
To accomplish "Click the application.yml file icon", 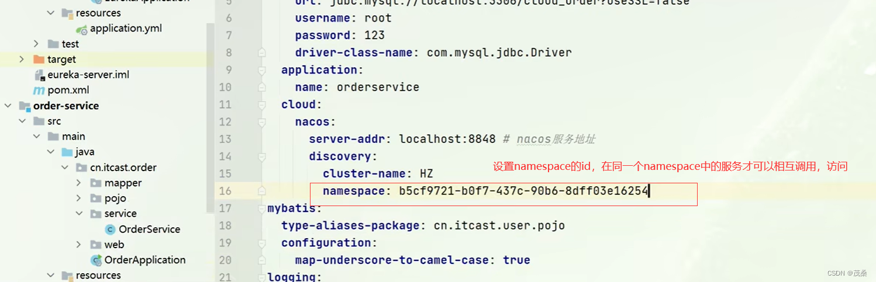I will tap(82, 29).
